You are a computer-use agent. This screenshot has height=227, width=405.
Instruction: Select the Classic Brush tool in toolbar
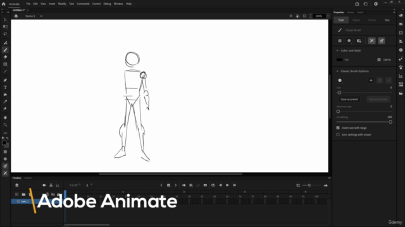(5, 50)
